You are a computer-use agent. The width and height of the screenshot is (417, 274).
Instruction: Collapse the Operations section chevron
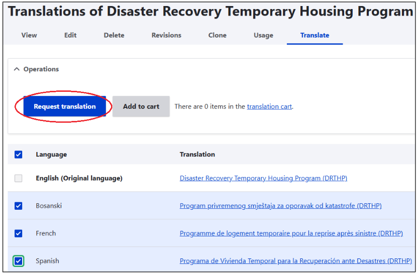[17, 69]
